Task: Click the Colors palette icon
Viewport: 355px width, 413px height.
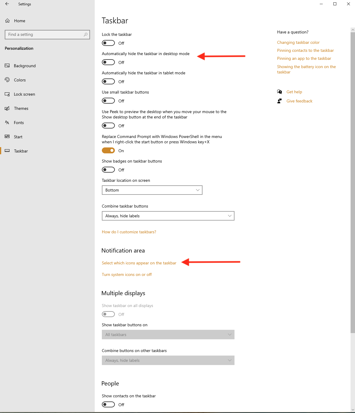Action: point(7,80)
